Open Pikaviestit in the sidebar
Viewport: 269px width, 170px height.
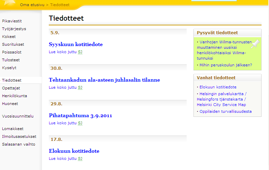click(12, 21)
